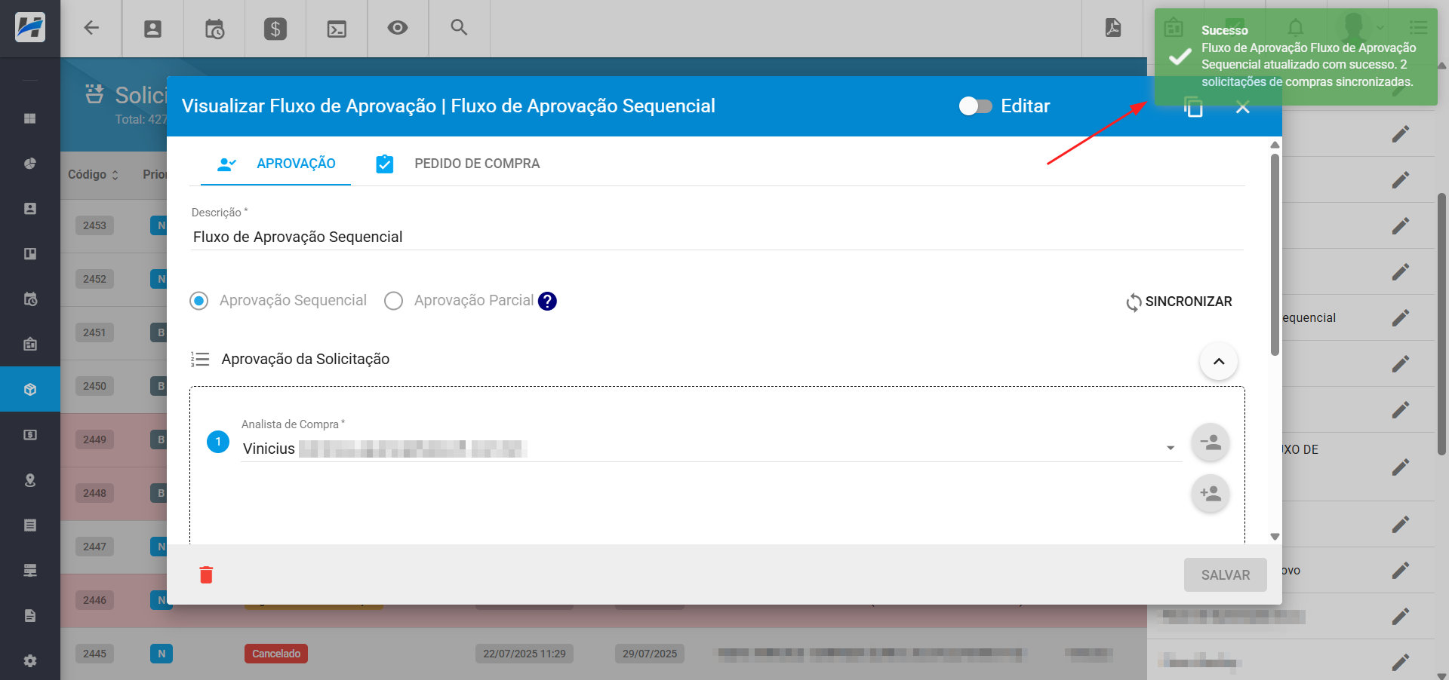Click the code 2448 row cell
This screenshot has width=1449, height=680.
pyautogui.click(x=94, y=493)
